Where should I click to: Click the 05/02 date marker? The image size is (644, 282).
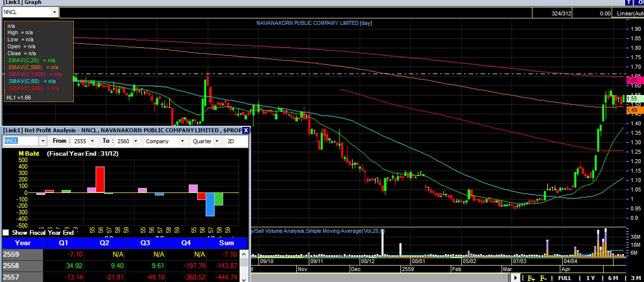468,261
